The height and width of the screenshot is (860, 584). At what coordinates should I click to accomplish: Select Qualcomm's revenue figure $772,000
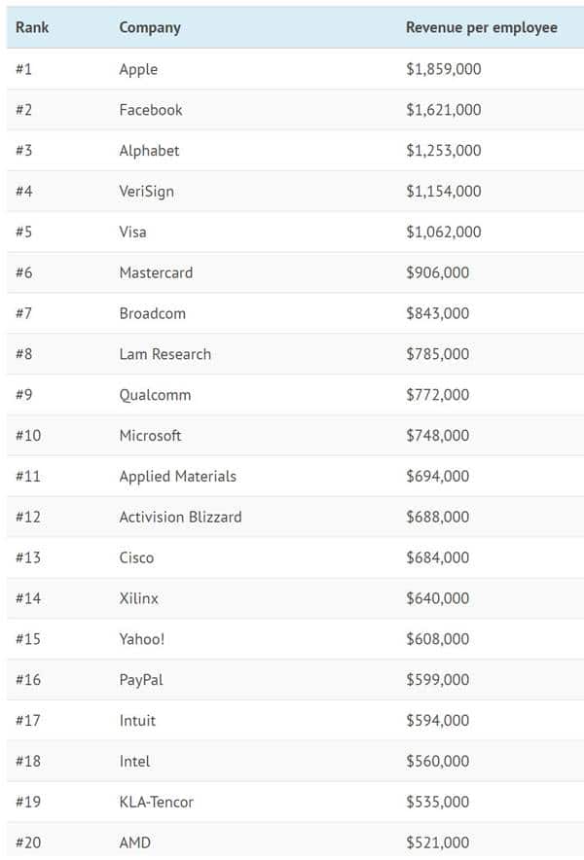(x=437, y=395)
